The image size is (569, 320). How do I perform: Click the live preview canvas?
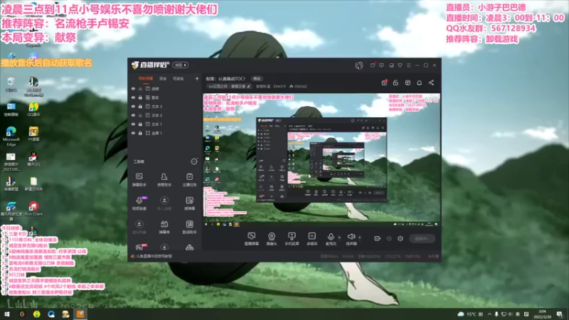(321, 161)
